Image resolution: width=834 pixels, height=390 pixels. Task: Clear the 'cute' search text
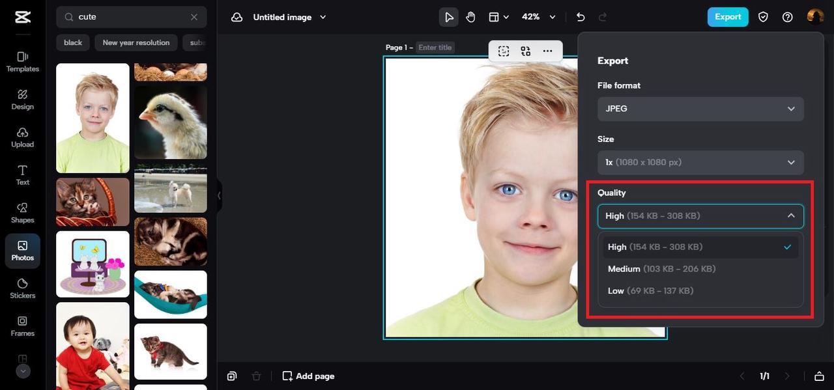coord(194,17)
